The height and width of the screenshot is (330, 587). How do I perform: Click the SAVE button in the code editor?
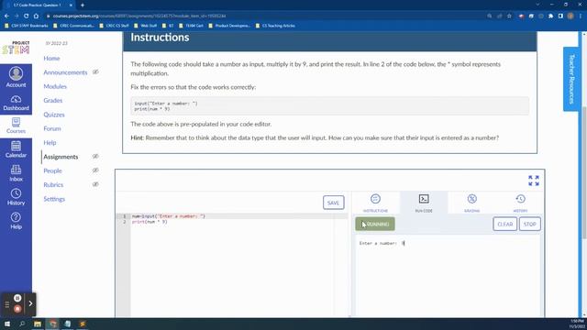point(333,203)
